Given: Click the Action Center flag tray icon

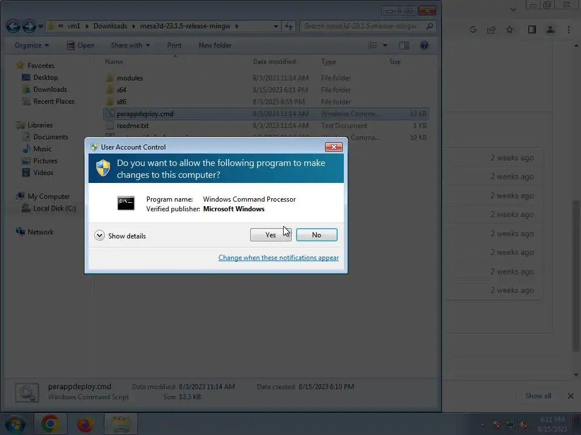Looking at the screenshot, I should [496, 425].
